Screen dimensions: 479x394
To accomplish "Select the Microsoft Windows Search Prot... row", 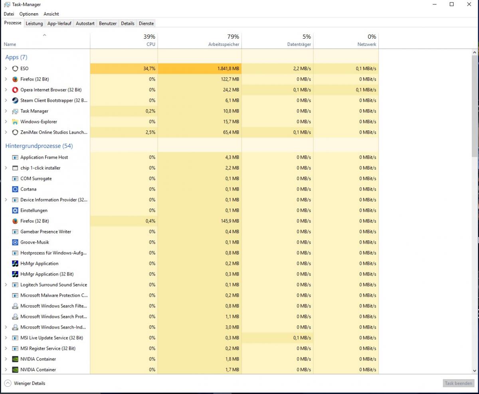I will (x=189, y=317).
